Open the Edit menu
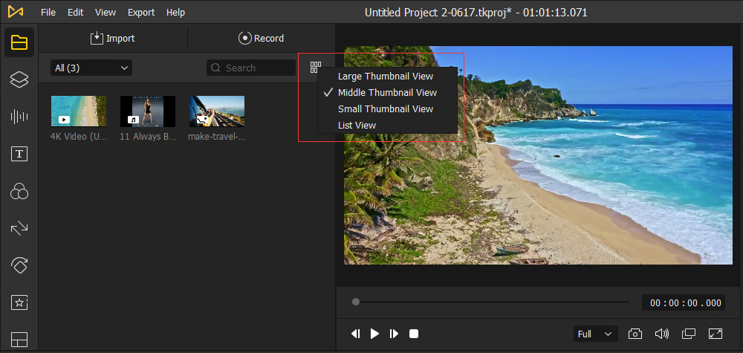Viewport: 743px width, 353px height. tap(75, 13)
